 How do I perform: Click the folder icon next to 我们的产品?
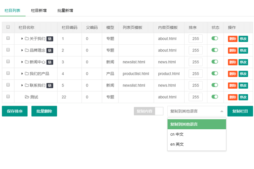pos(27,74)
